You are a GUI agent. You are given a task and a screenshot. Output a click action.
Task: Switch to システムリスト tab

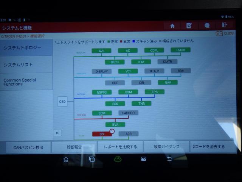26,65
